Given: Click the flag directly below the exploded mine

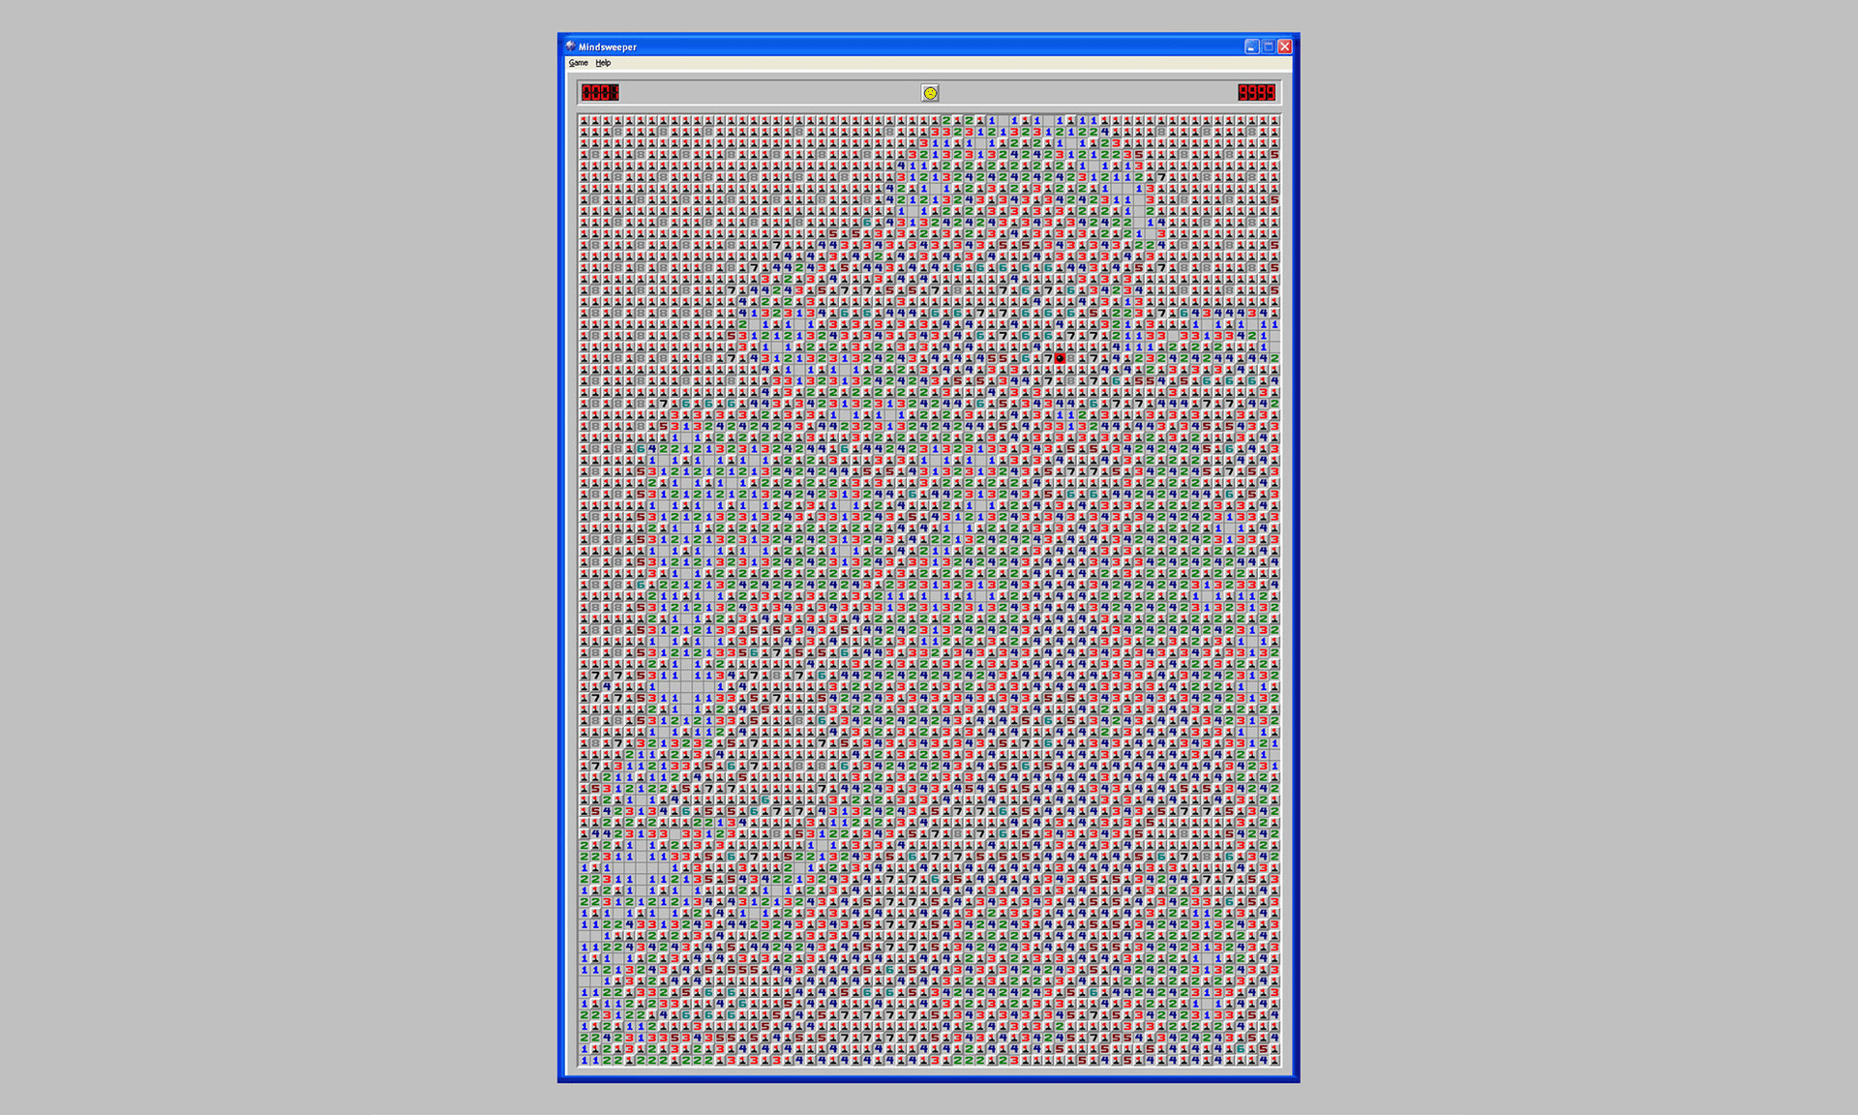Looking at the screenshot, I should (x=1060, y=370).
